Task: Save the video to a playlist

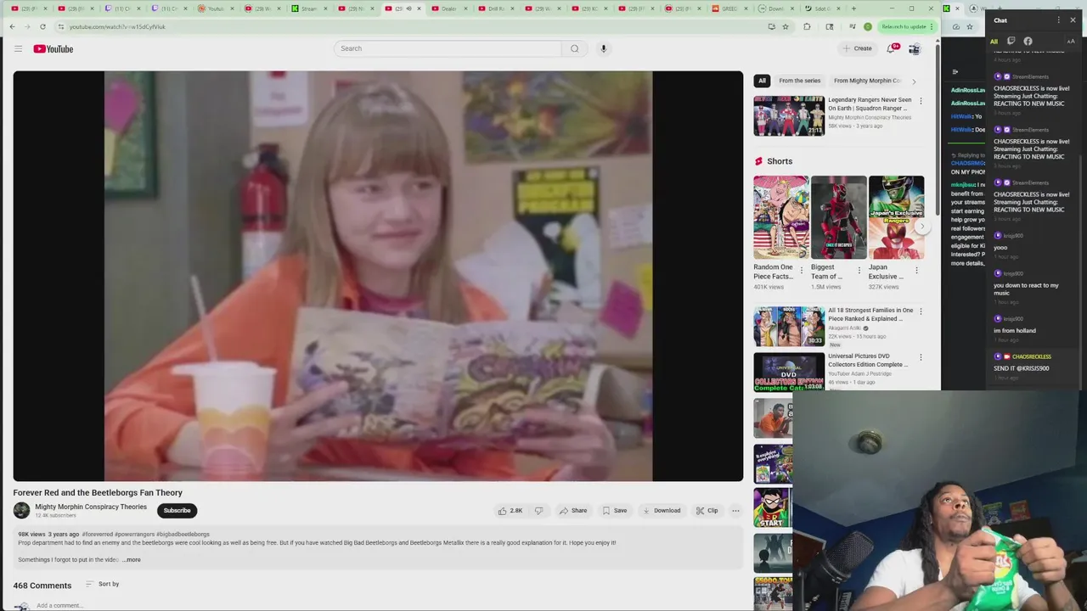Action: point(615,511)
